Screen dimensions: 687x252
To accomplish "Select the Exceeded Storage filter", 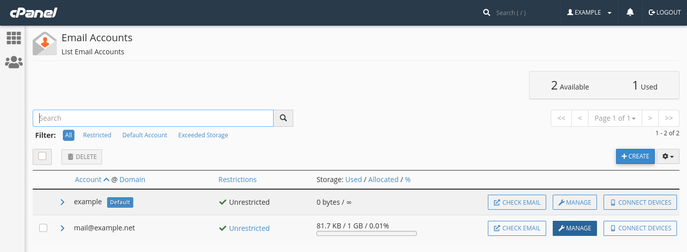I will click(x=203, y=135).
